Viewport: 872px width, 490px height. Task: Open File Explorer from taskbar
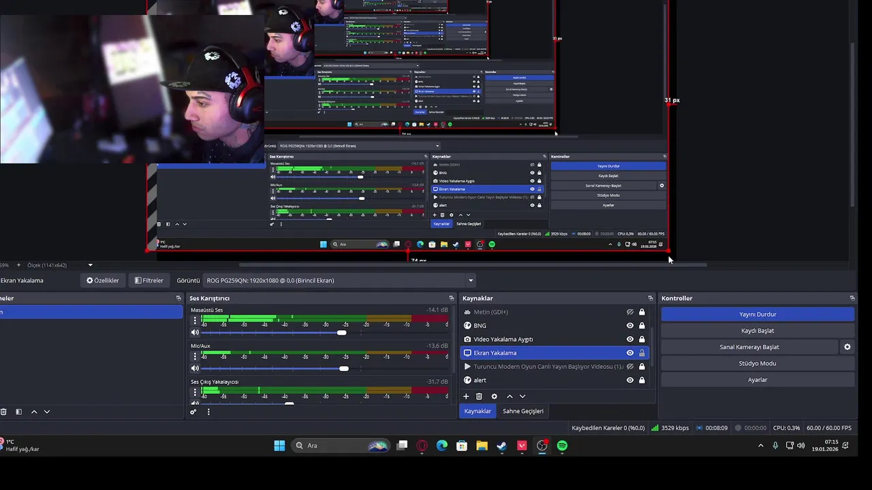(482, 446)
